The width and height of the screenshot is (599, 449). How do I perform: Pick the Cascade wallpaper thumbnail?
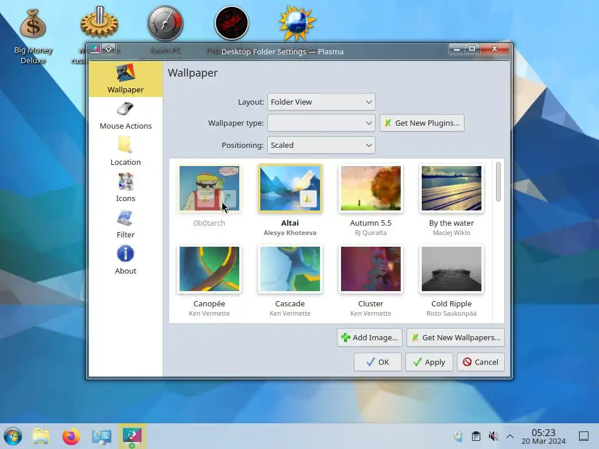click(x=290, y=269)
